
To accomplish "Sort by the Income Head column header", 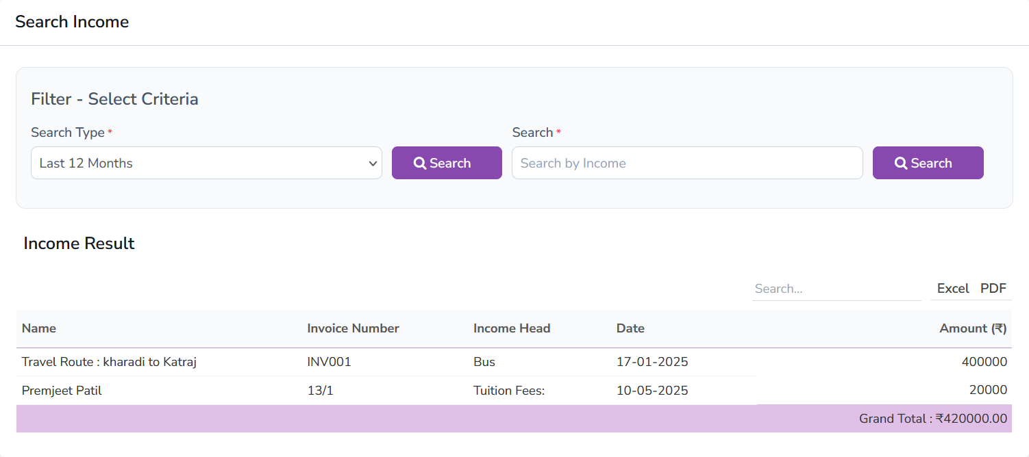I will tap(512, 328).
